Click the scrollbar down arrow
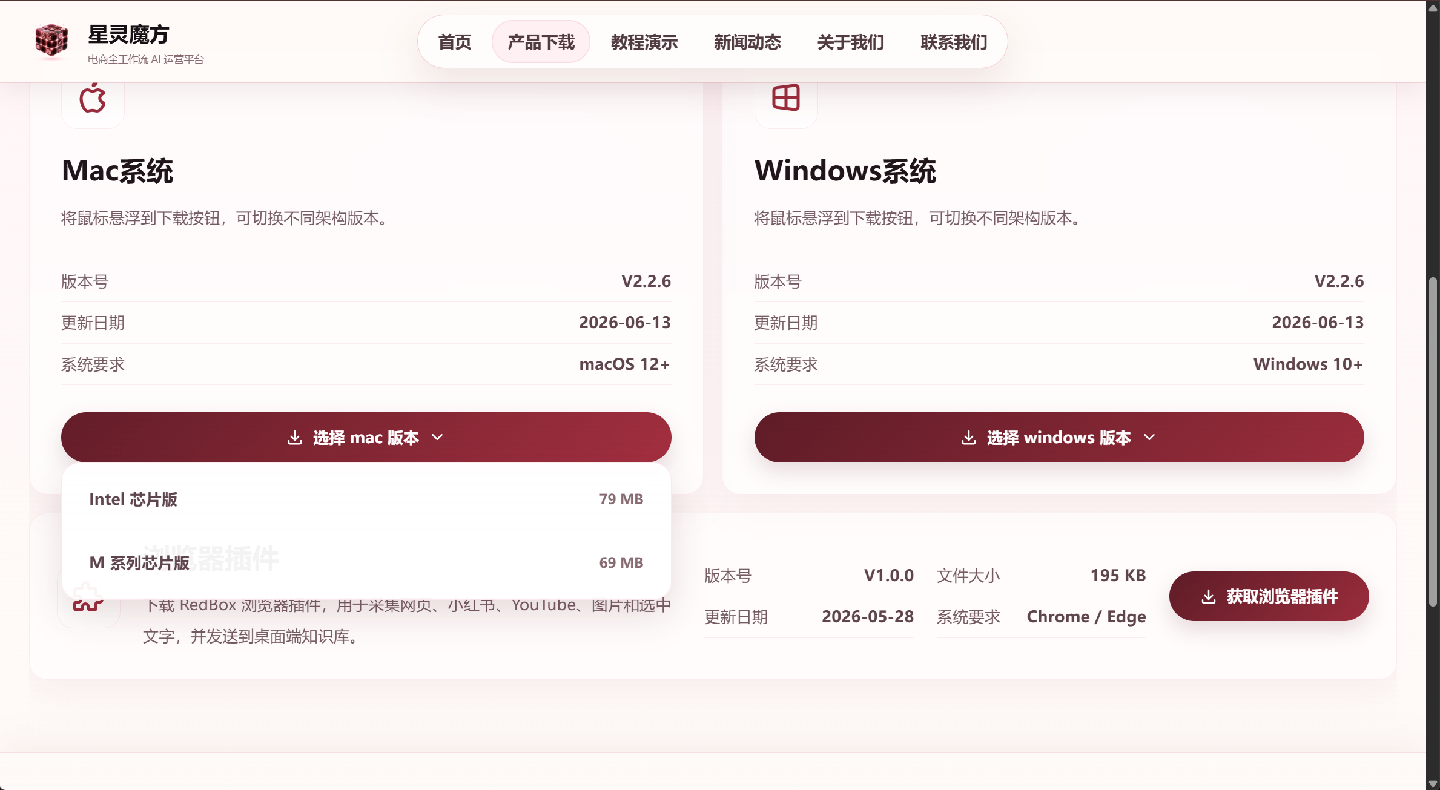Screen dimensions: 1440x790 point(1432,783)
